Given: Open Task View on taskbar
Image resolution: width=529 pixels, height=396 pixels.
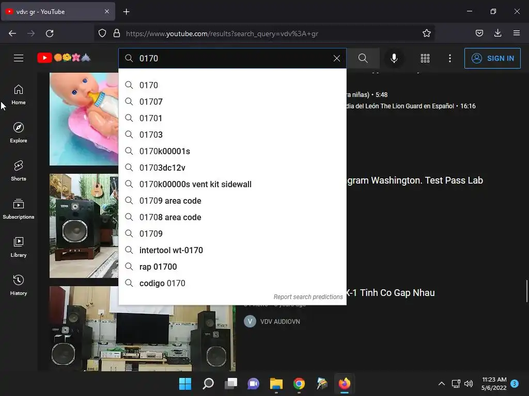Looking at the screenshot, I should pos(231,384).
